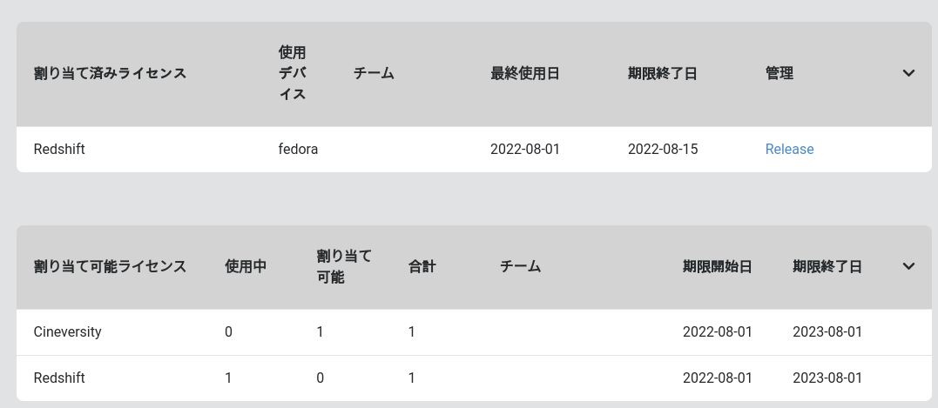Viewport: 938px width, 408px height.
Task: Sort by 最終使用日 column header
Action: click(x=525, y=74)
